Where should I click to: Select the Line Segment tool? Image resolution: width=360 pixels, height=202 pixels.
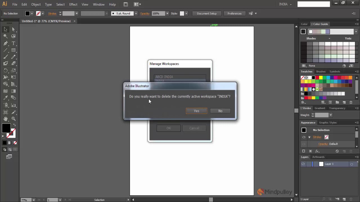(6, 50)
